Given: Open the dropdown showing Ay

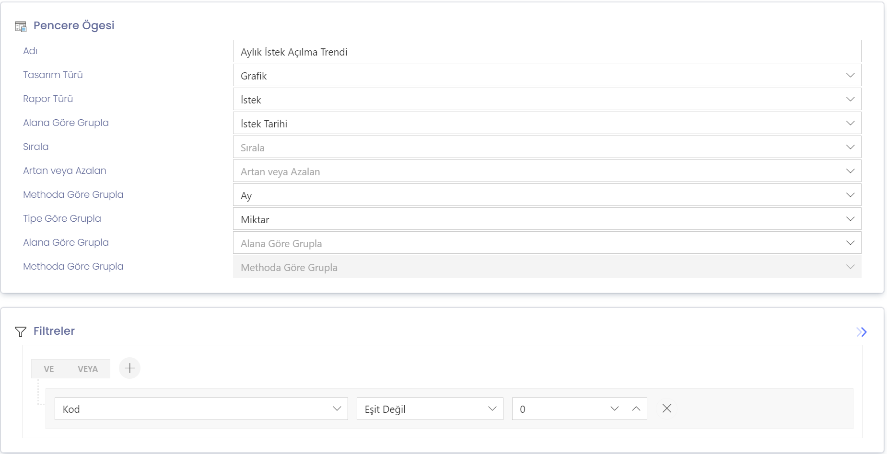Looking at the screenshot, I should [547, 195].
